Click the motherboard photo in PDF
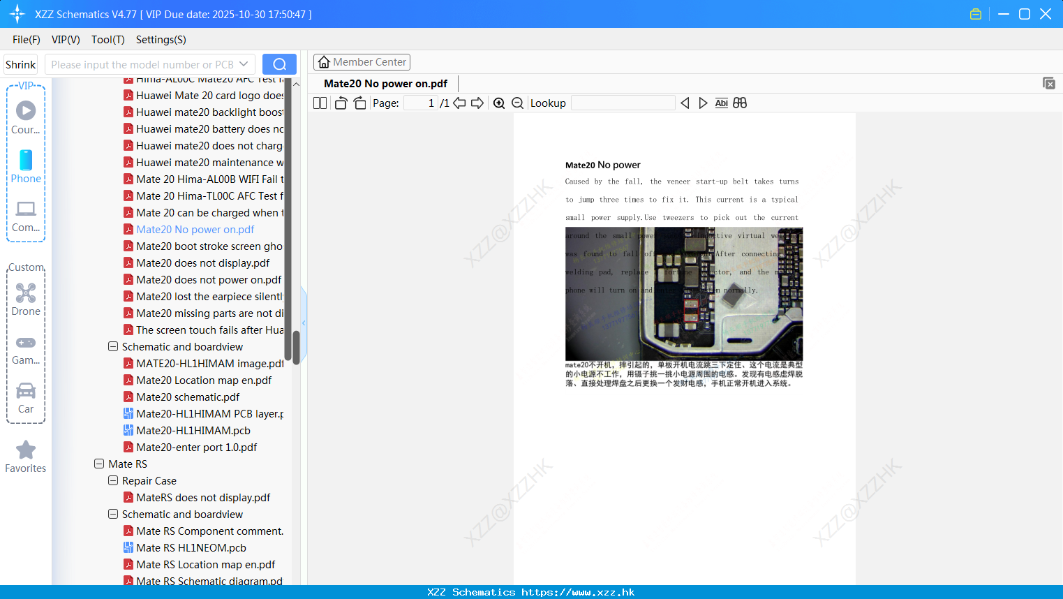 684,294
